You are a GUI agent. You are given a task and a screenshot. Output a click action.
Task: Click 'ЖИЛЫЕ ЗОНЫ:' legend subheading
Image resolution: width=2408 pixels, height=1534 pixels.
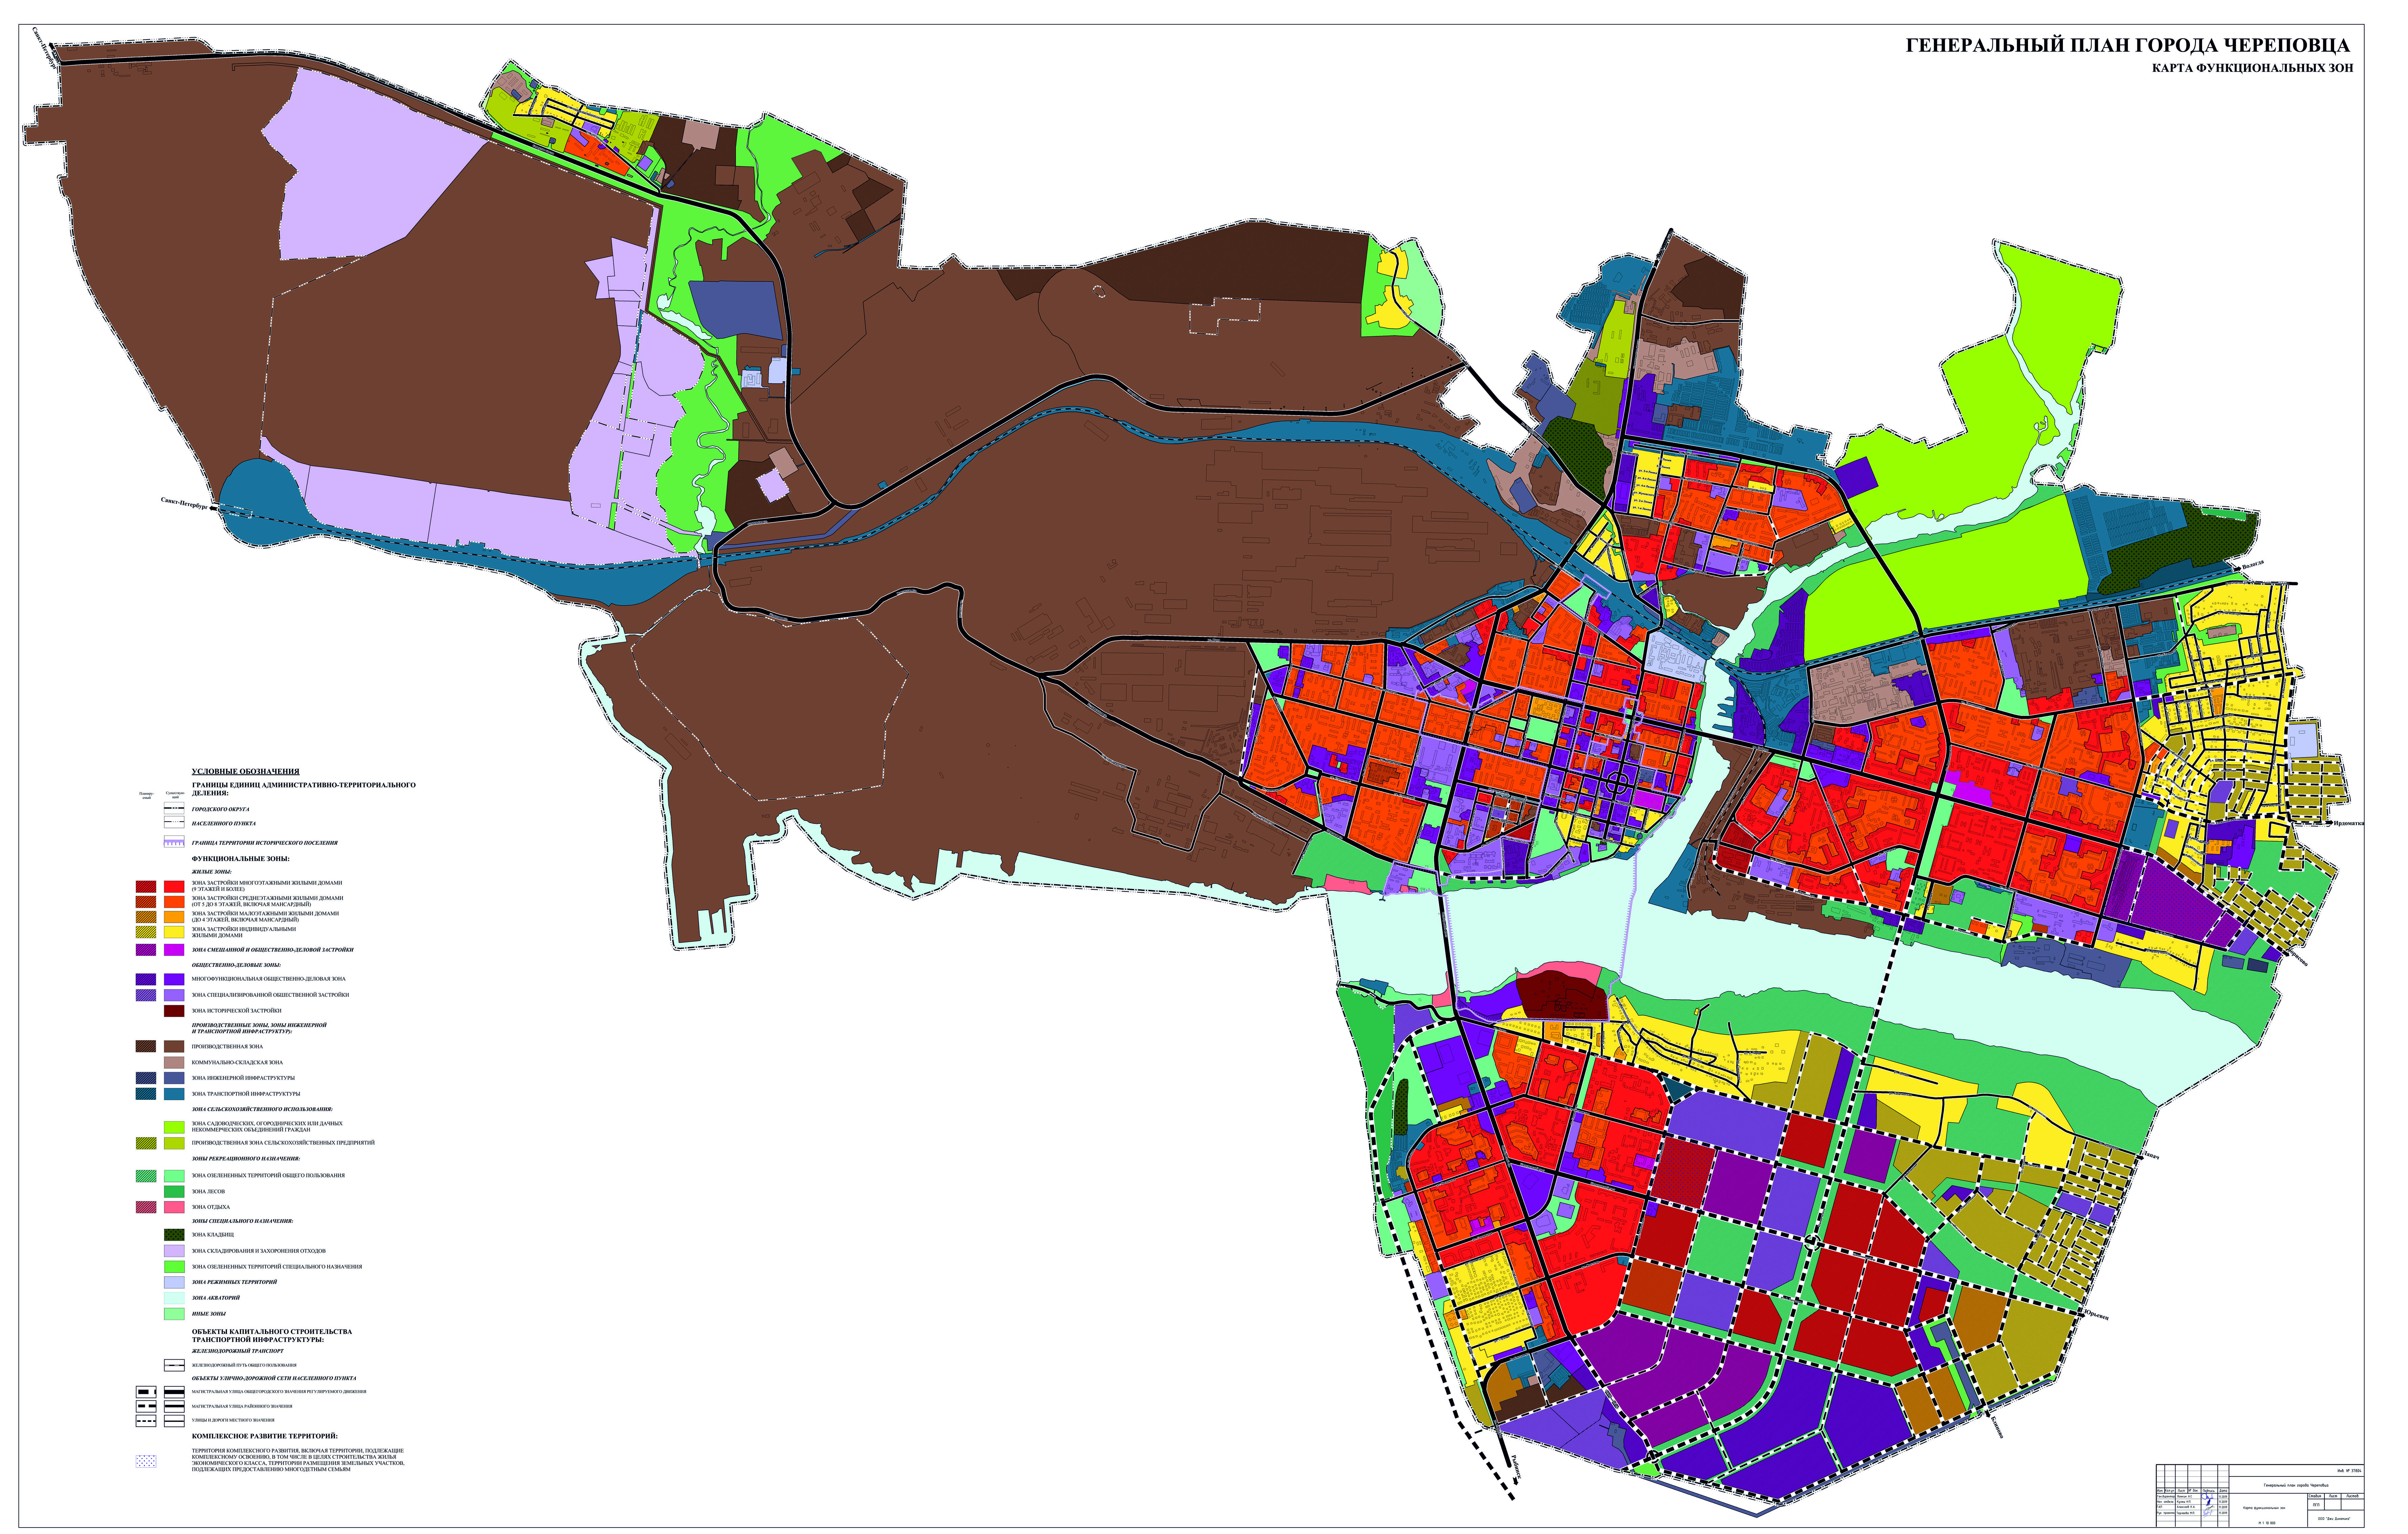(x=212, y=872)
